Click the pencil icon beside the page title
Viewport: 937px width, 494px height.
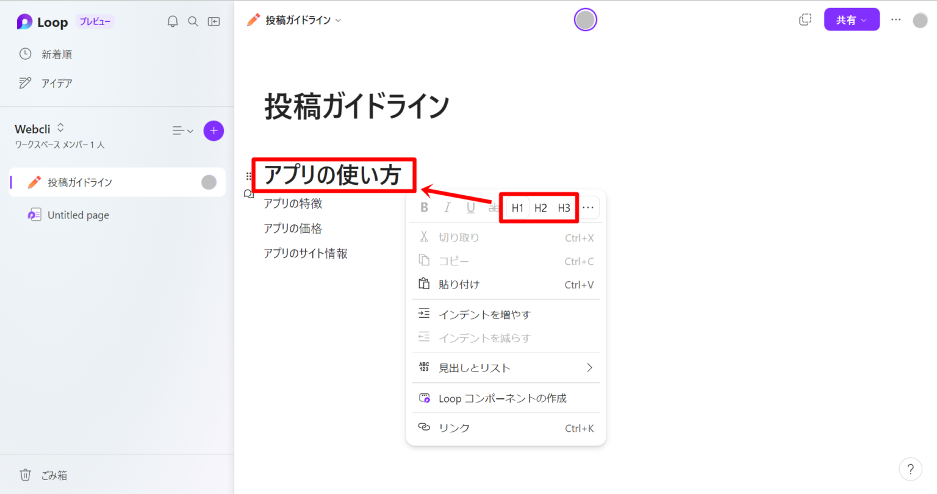pyautogui.click(x=253, y=20)
